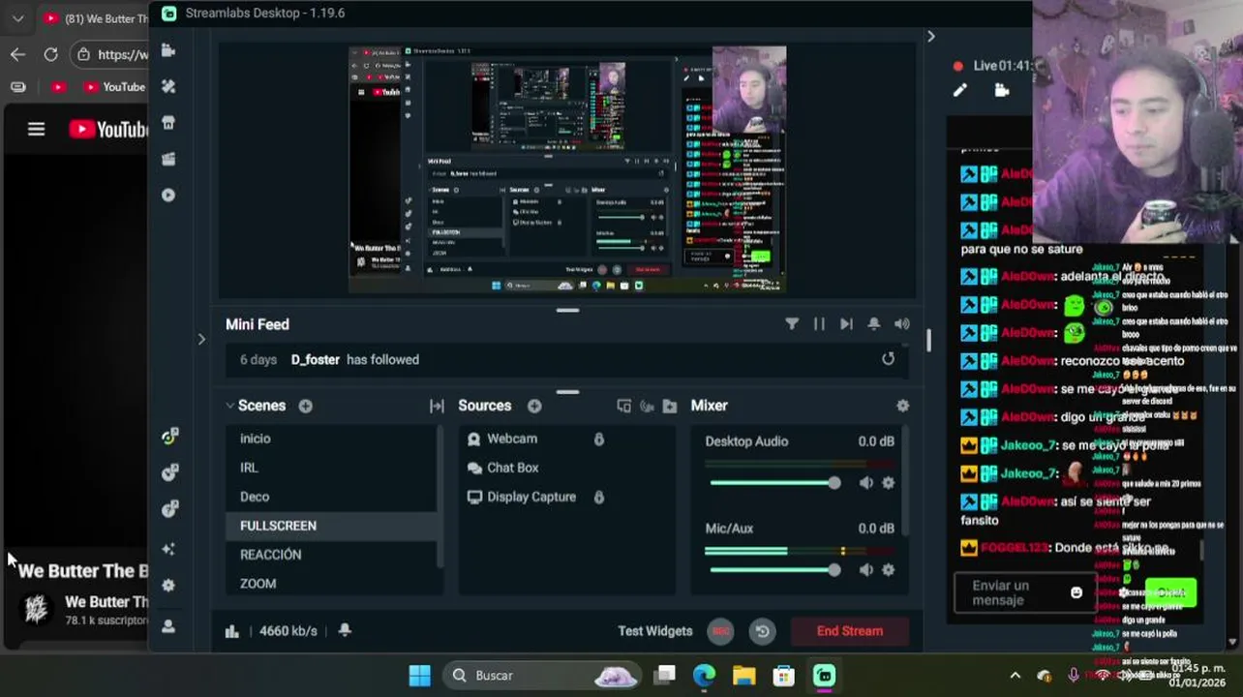Select the FULLSCREEN scene
1243x697 pixels.
[x=331, y=526]
